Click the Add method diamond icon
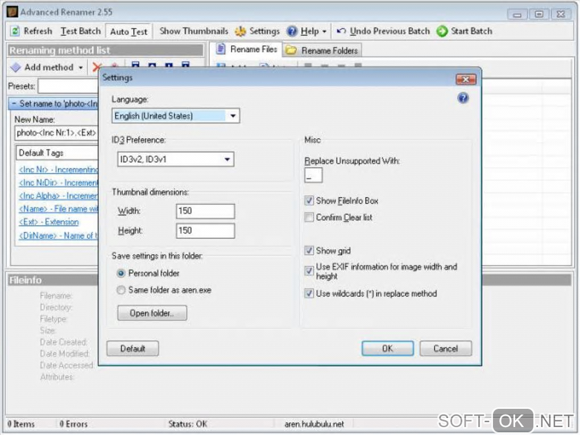The height and width of the screenshot is (435, 580). coord(16,67)
